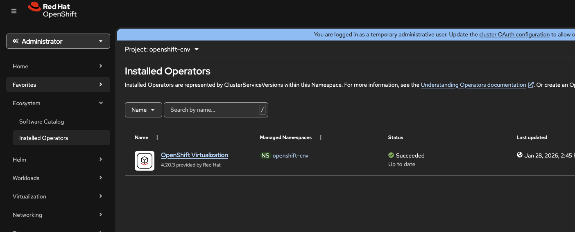The width and height of the screenshot is (575, 232).
Task: Sort operators by Name column
Action: point(147,137)
